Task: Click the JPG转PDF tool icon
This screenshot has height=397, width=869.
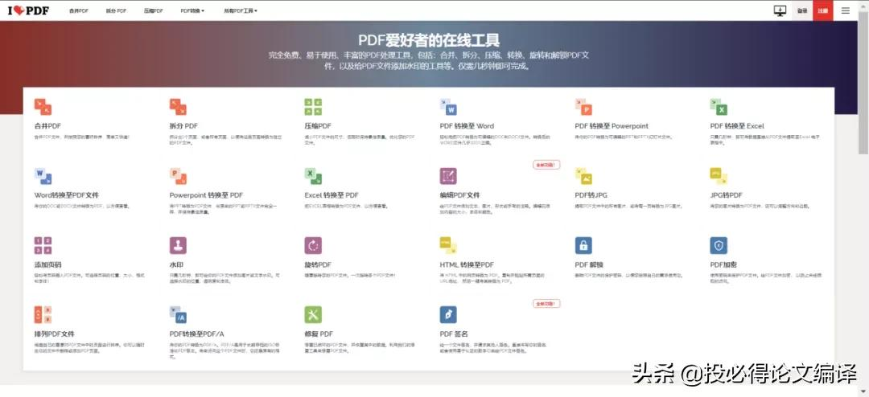Action: 719,176
